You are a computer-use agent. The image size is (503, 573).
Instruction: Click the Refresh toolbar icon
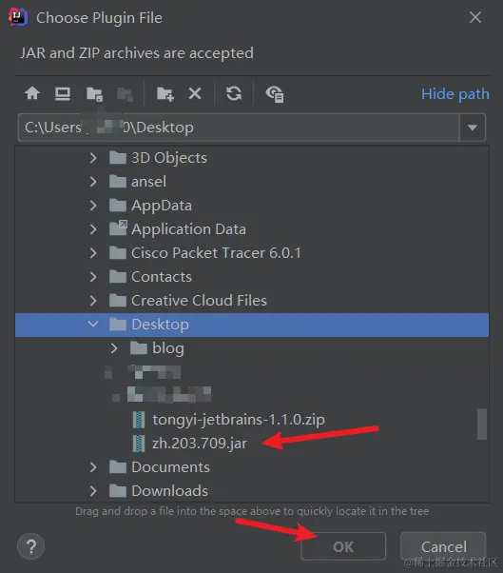coord(234,93)
